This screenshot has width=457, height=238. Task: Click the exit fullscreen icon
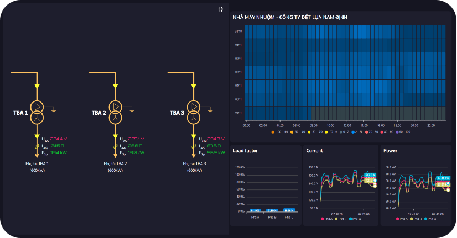(221, 9)
